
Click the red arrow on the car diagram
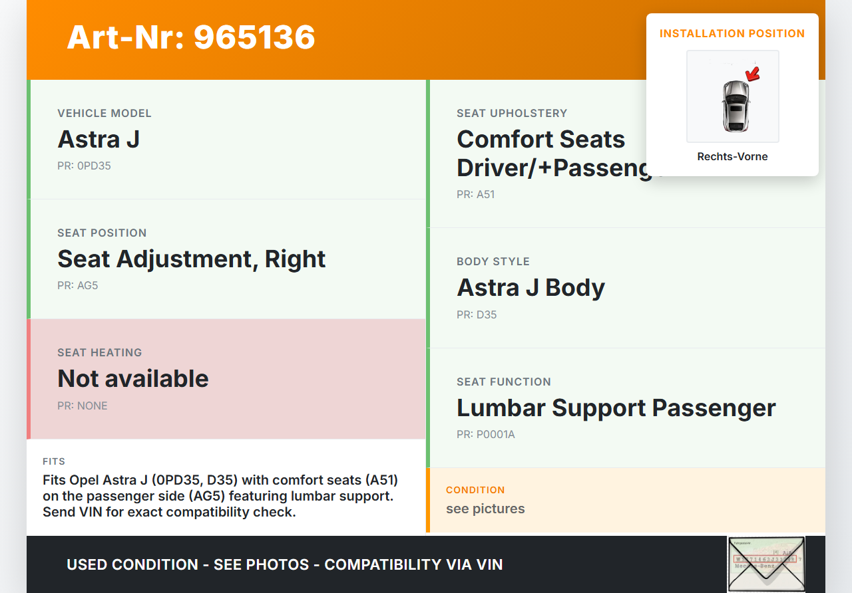click(753, 74)
